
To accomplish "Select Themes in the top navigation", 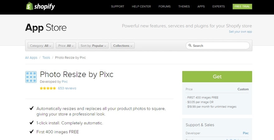I will coord(184,7).
